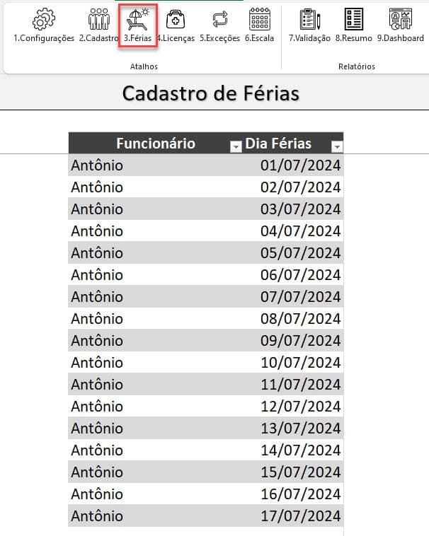Open the 6.Escala calendar icon
This screenshot has height=536, width=429.
pos(260,20)
